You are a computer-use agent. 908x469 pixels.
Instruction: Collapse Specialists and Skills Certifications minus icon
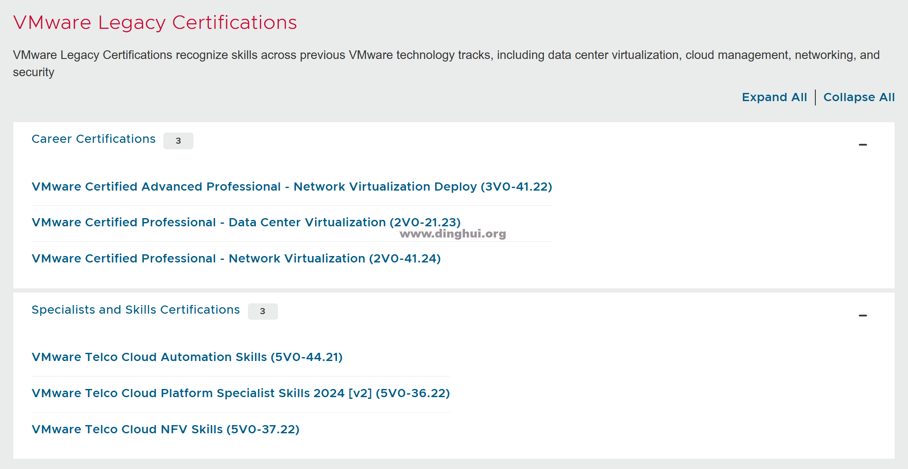[x=862, y=316]
